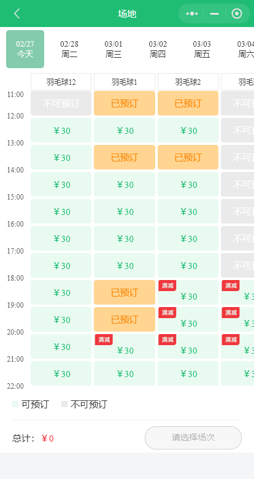
Task: Switch to the 03/01 周三 date
Action: (x=114, y=49)
